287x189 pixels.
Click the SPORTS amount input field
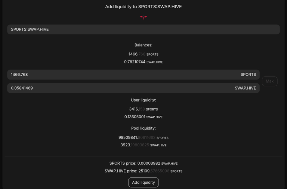(133, 75)
